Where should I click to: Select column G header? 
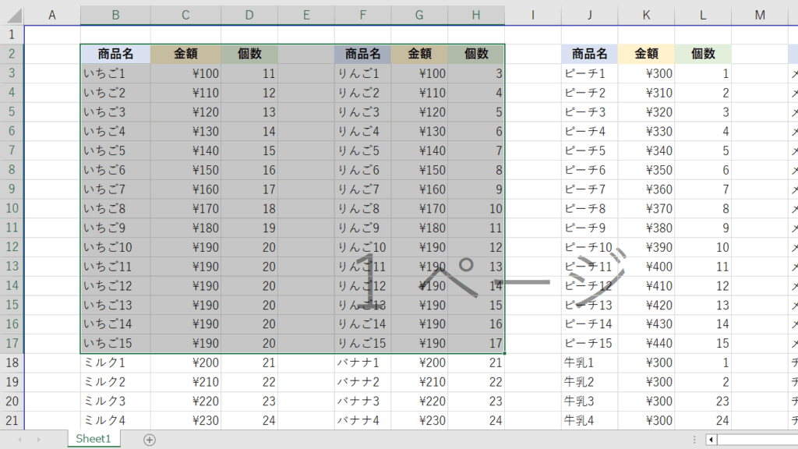point(419,16)
